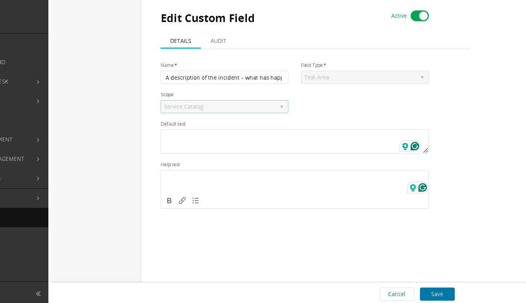
Task: Toggle the Active switch off
Action: pos(420,16)
